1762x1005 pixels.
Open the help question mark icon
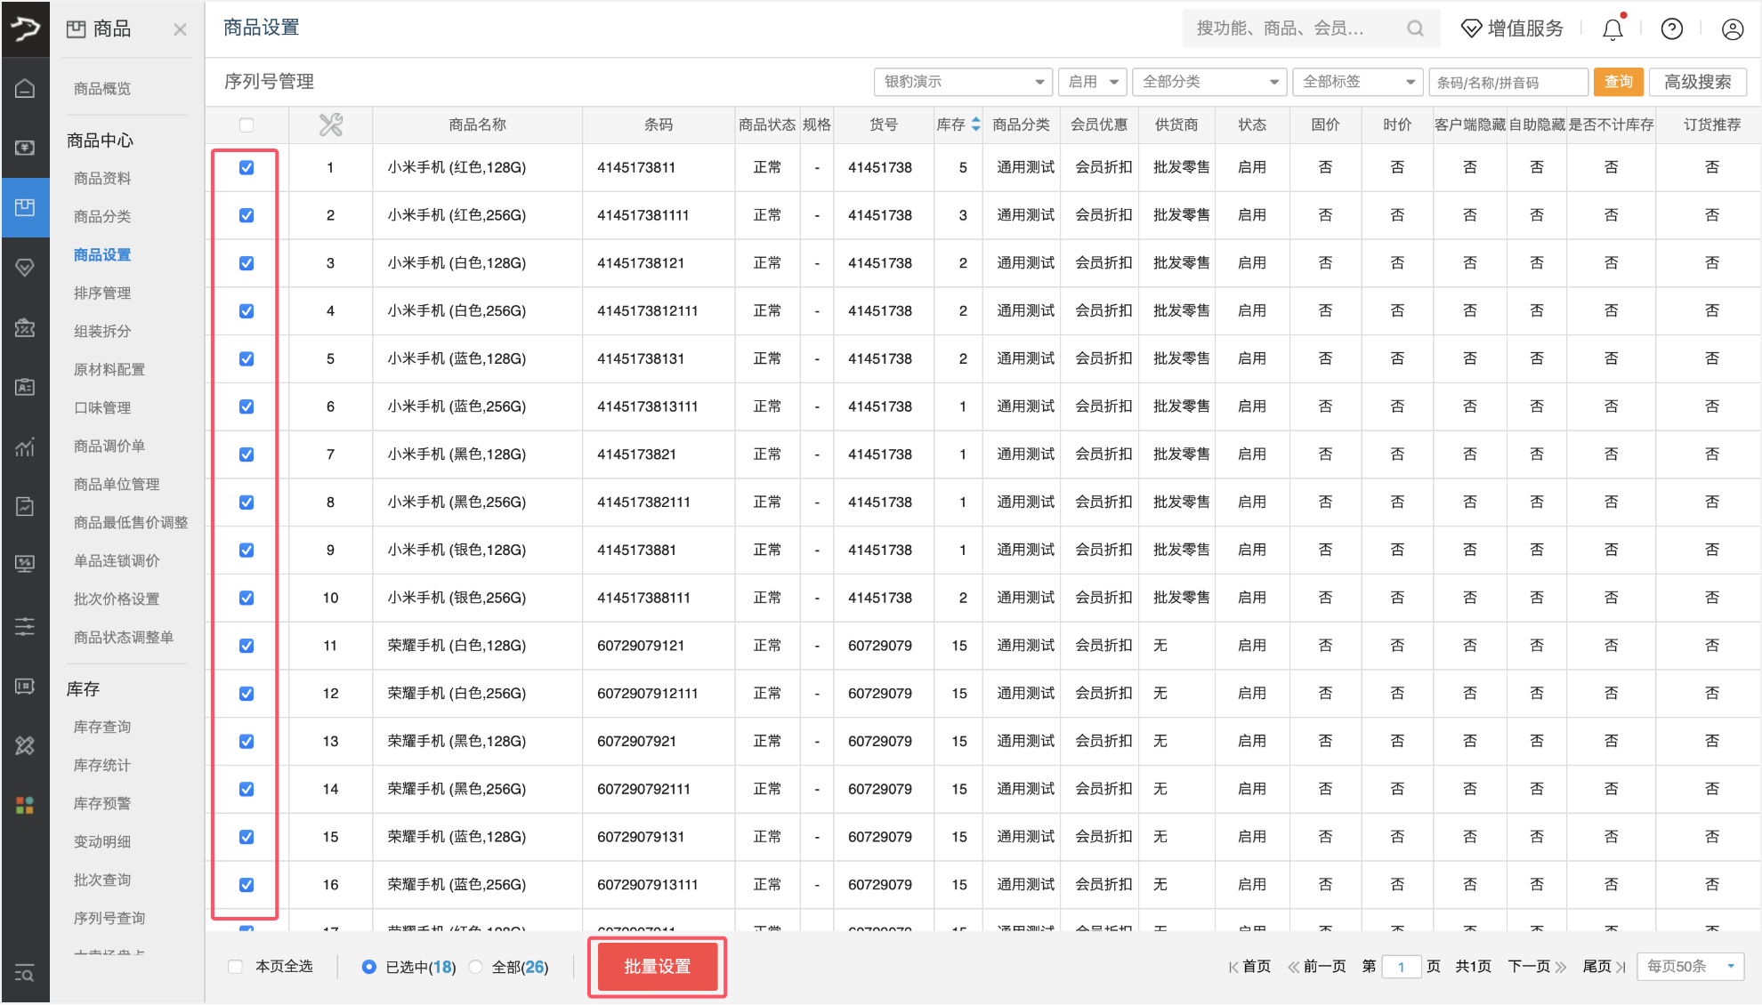(x=1671, y=29)
